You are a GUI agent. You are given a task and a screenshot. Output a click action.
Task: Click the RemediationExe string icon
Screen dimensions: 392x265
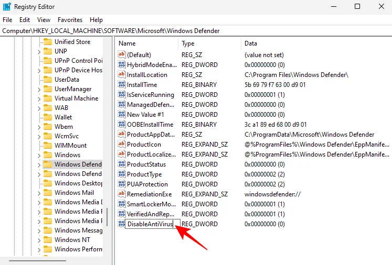[122, 194]
